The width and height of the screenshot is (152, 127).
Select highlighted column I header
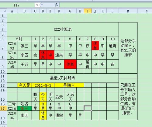88,11
